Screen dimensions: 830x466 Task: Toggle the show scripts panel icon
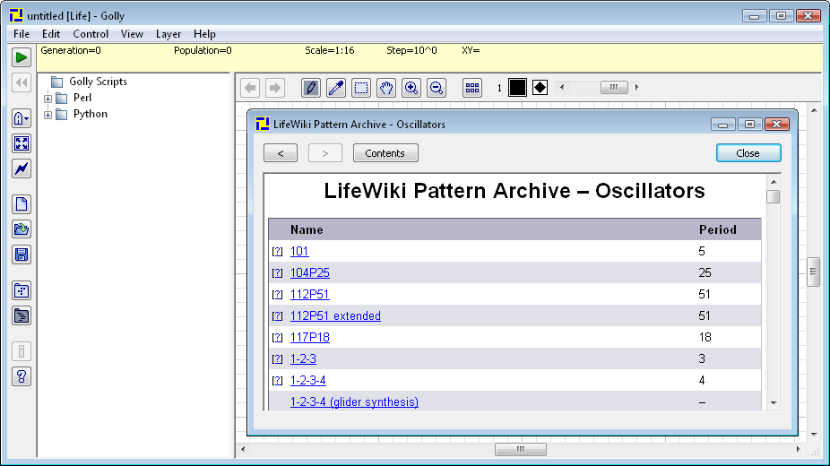[x=22, y=315]
